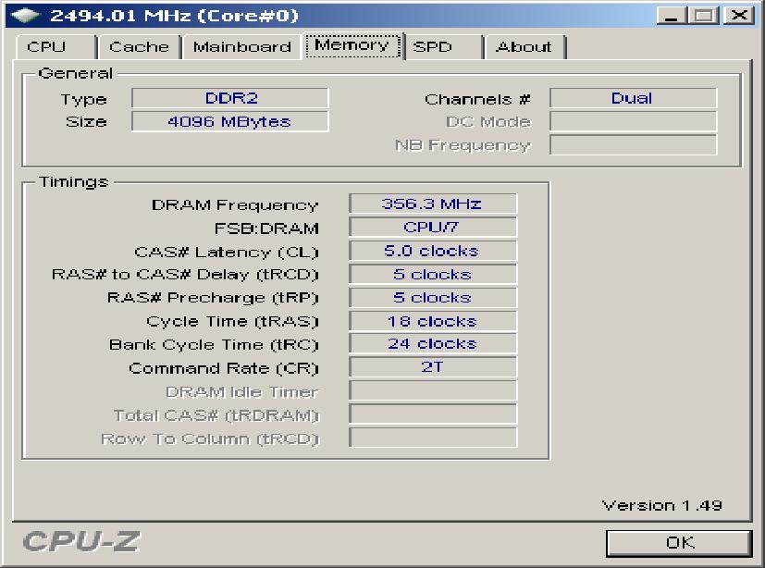
Task: Click the OK button
Action: 679,543
